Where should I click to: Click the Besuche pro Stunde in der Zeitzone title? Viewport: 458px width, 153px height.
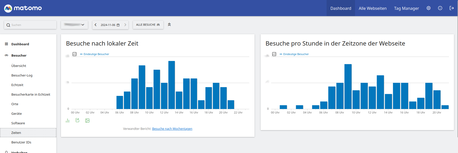click(335, 43)
